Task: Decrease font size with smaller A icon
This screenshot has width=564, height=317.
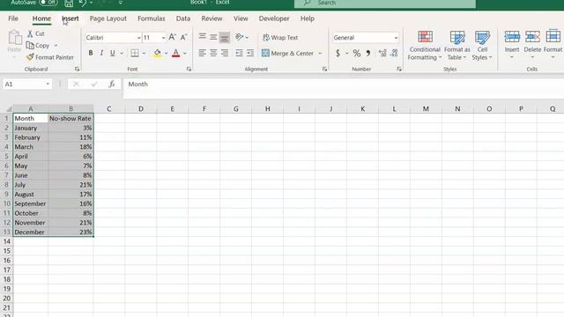Action: [184, 37]
